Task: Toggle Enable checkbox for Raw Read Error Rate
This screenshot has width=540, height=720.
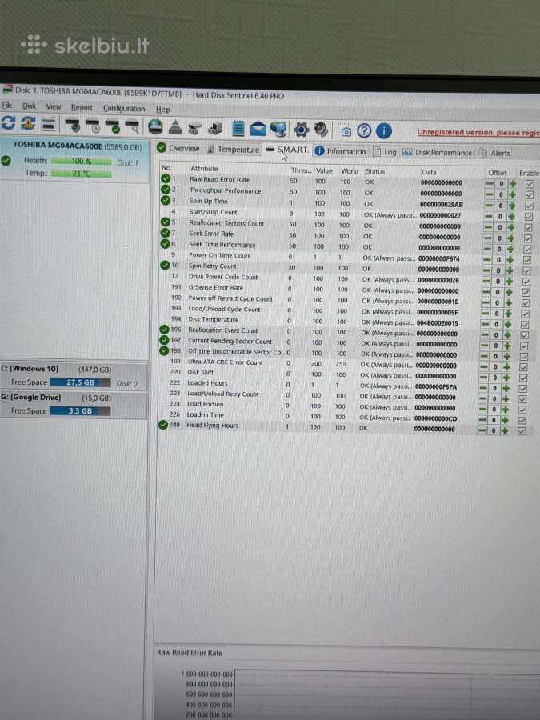Action: 530,184
